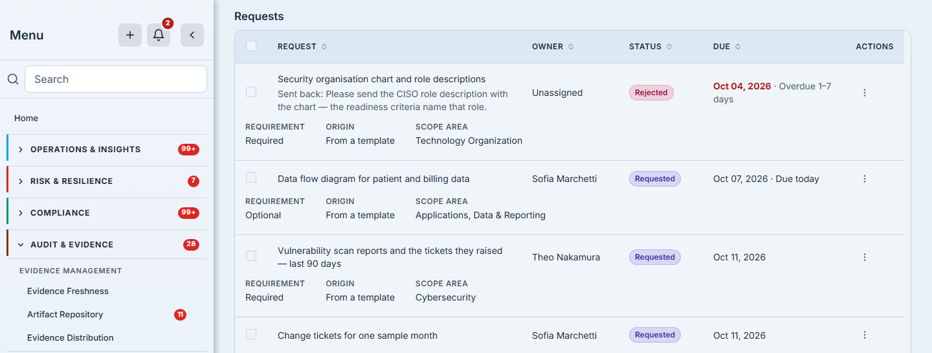Click the search magnifier icon
Viewport: 932px width, 353px height.
(13, 79)
